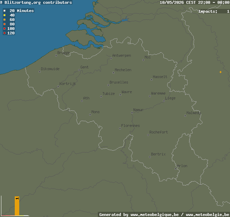Click the Kortrijk city label

click(x=68, y=84)
